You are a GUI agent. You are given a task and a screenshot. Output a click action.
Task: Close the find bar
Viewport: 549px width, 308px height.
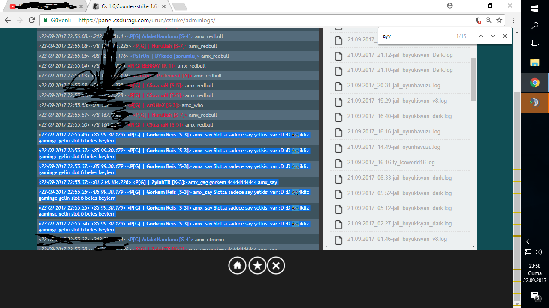pos(505,36)
